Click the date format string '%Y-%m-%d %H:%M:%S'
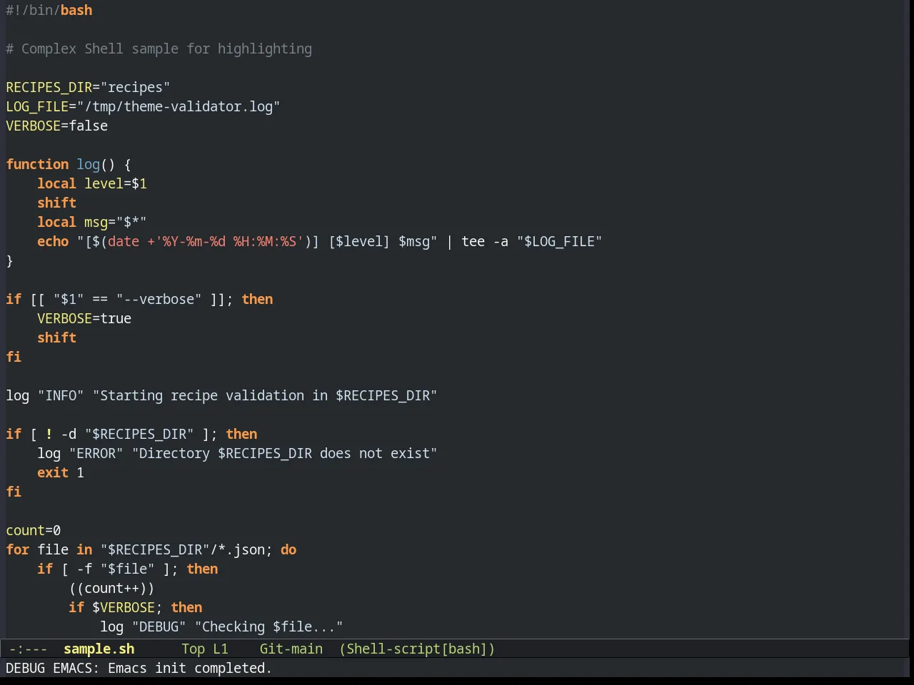Screen dimensions: 914x685 click(x=228, y=241)
